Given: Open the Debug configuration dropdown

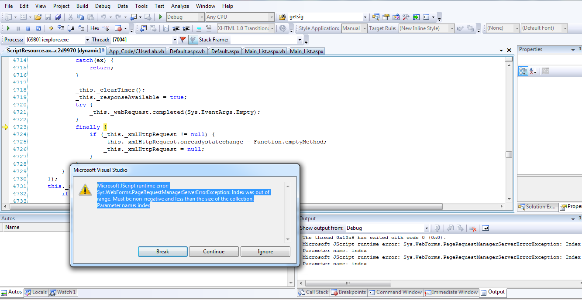Looking at the screenshot, I should pyautogui.click(x=201, y=17).
